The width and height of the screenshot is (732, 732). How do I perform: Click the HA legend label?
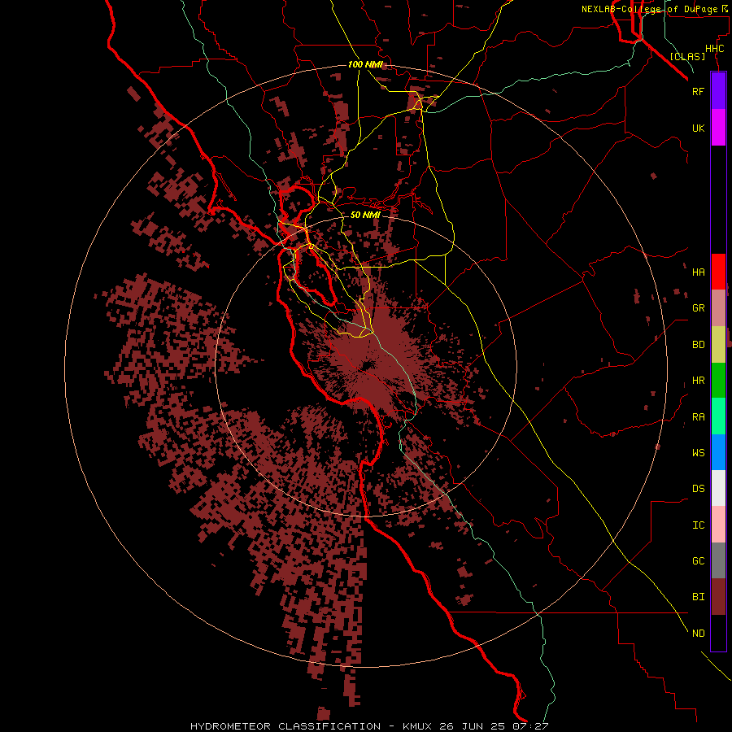[x=698, y=272]
